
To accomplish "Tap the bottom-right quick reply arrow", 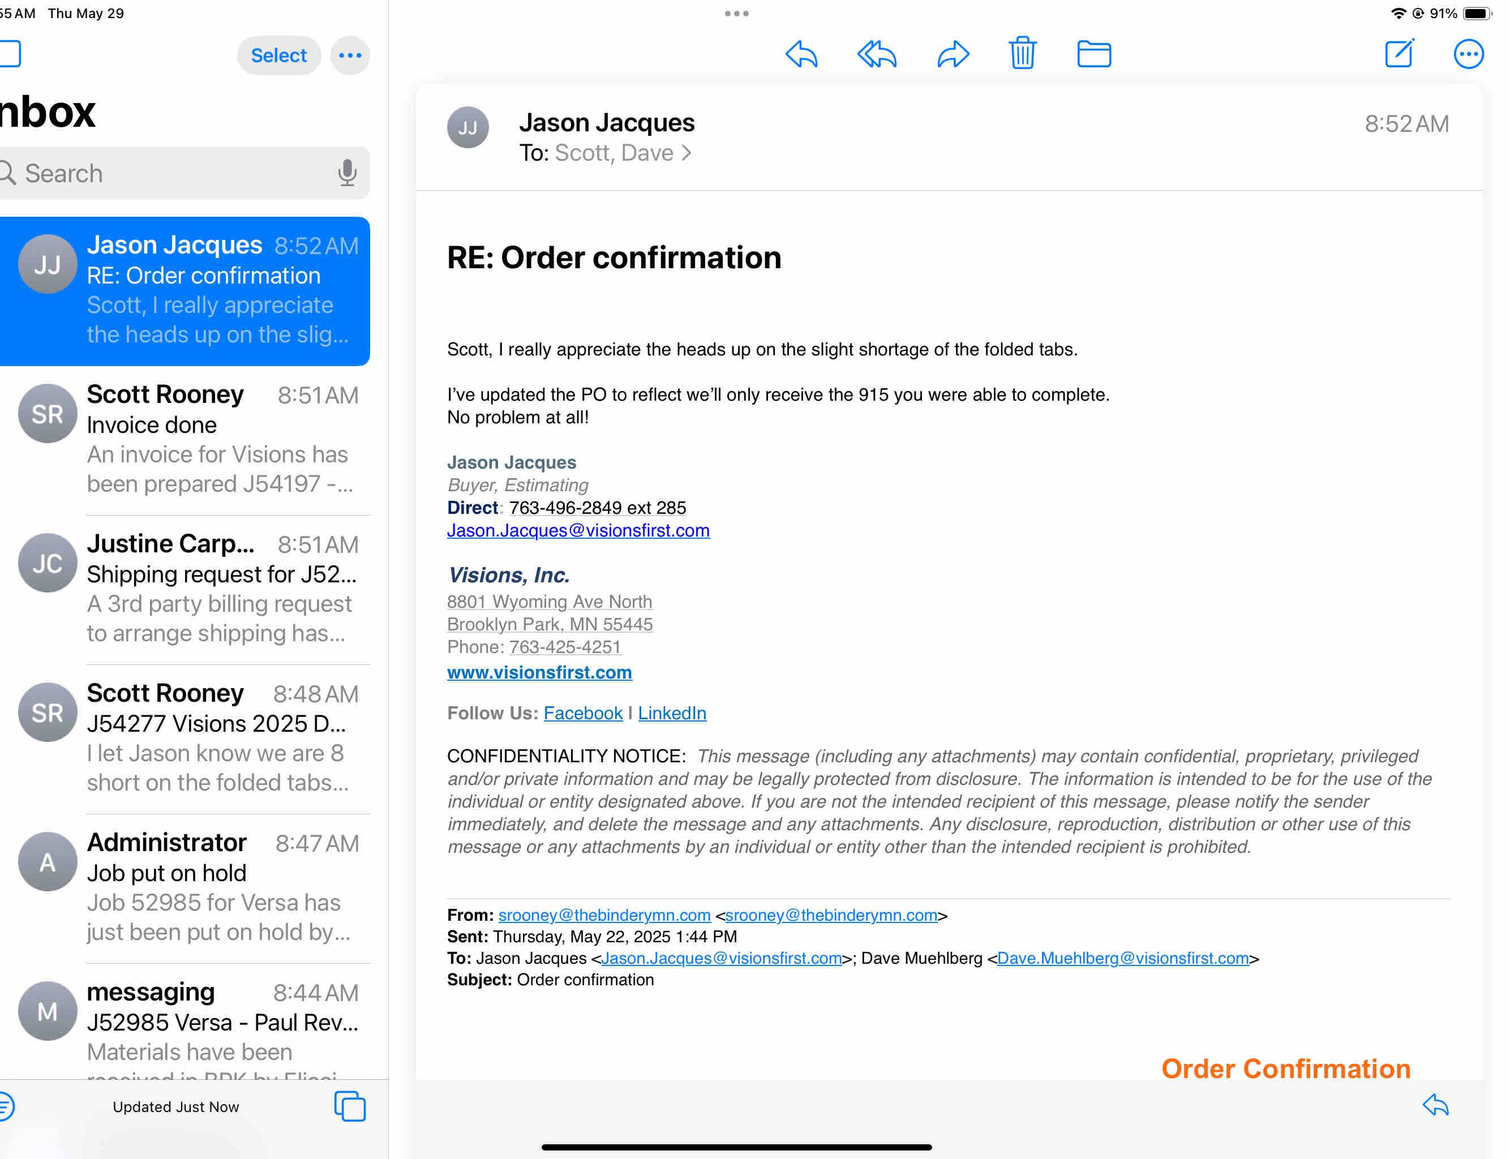I will [x=1435, y=1105].
